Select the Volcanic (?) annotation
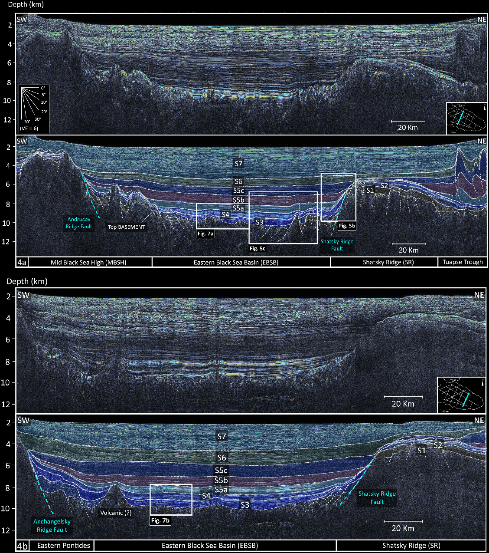489x553 pixels. pyautogui.click(x=116, y=513)
